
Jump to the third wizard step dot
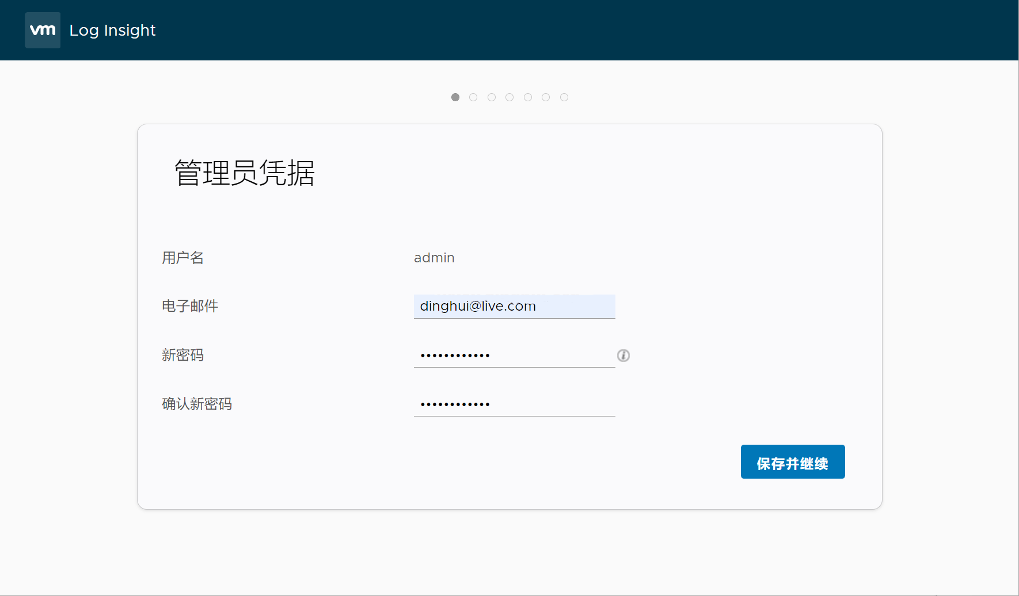click(x=492, y=97)
